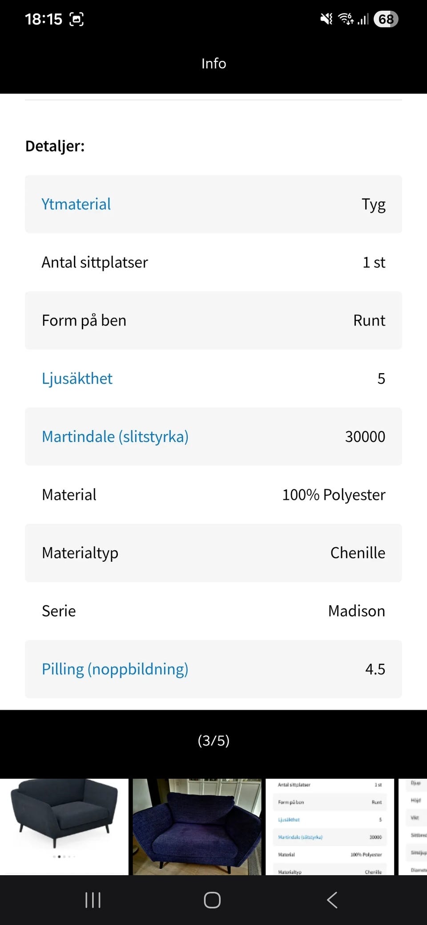Tap the Pilling (noppbildning) link
Image resolution: width=427 pixels, height=925 pixels.
pos(115,669)
